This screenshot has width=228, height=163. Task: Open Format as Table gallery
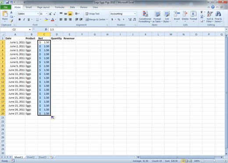pos(157,17)
